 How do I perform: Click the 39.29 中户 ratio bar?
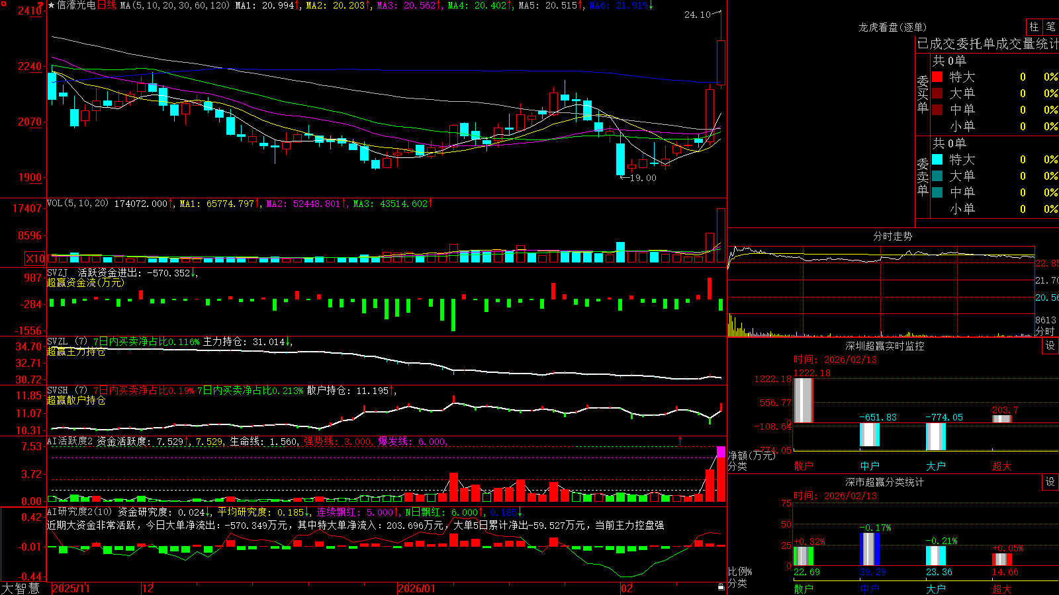pos(869,549)
